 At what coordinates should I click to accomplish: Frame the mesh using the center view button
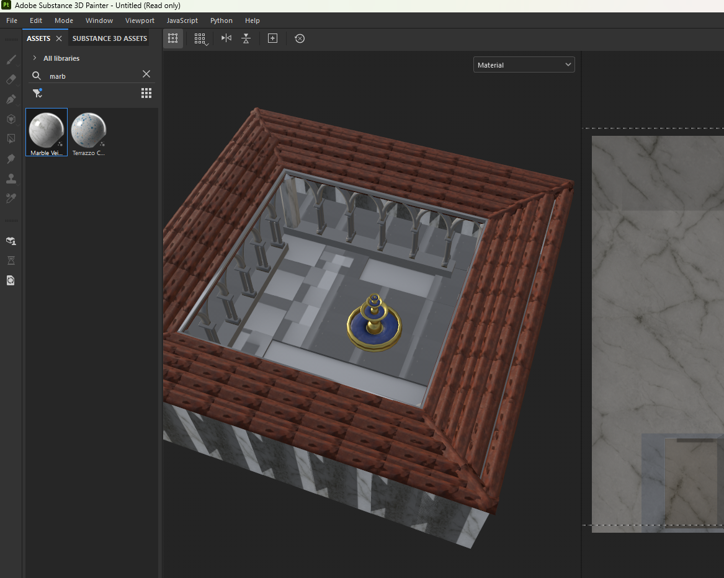(x=272, y=38)
